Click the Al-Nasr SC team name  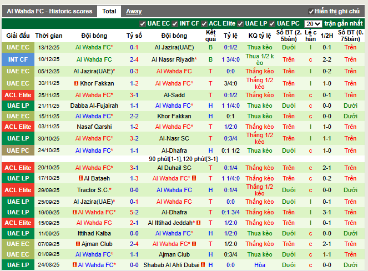coord(174,138)
